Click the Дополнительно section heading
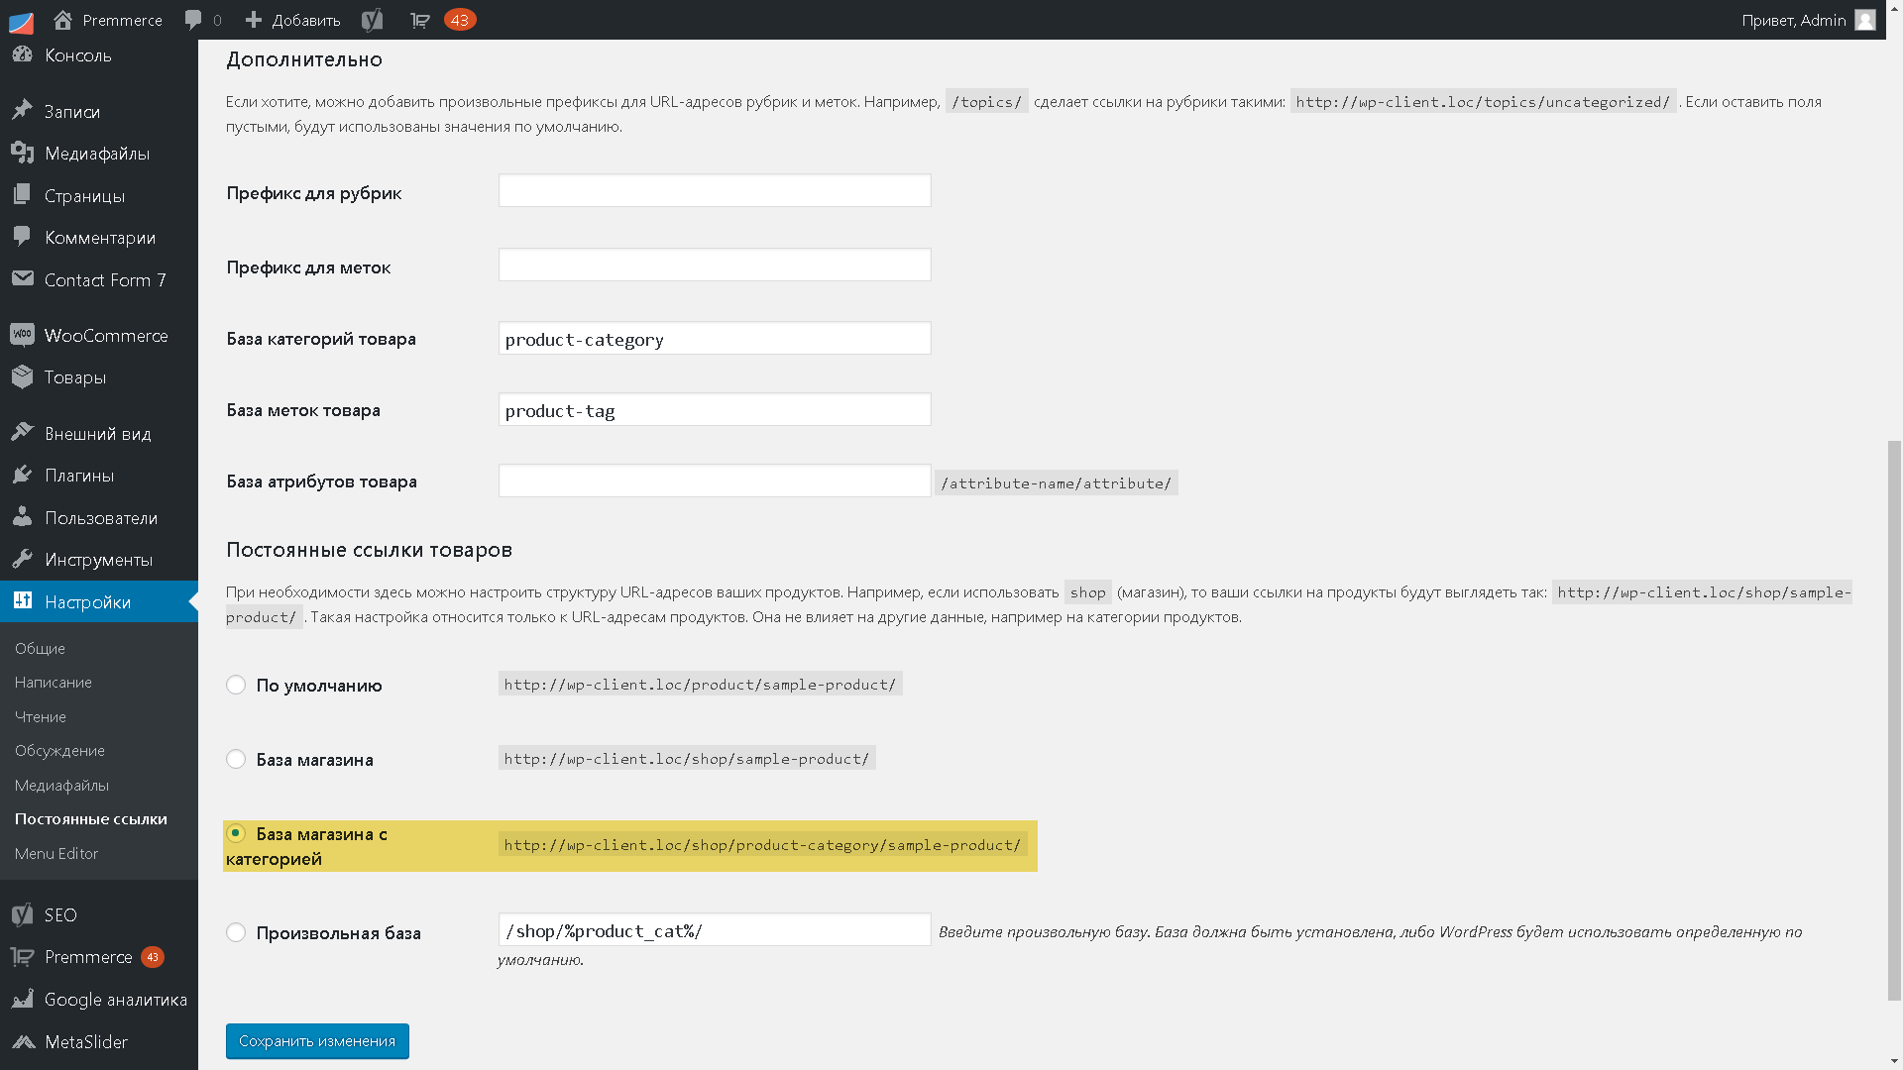Image resolution: width=1903 pixels, height=1070 pixels. point(304,59)
